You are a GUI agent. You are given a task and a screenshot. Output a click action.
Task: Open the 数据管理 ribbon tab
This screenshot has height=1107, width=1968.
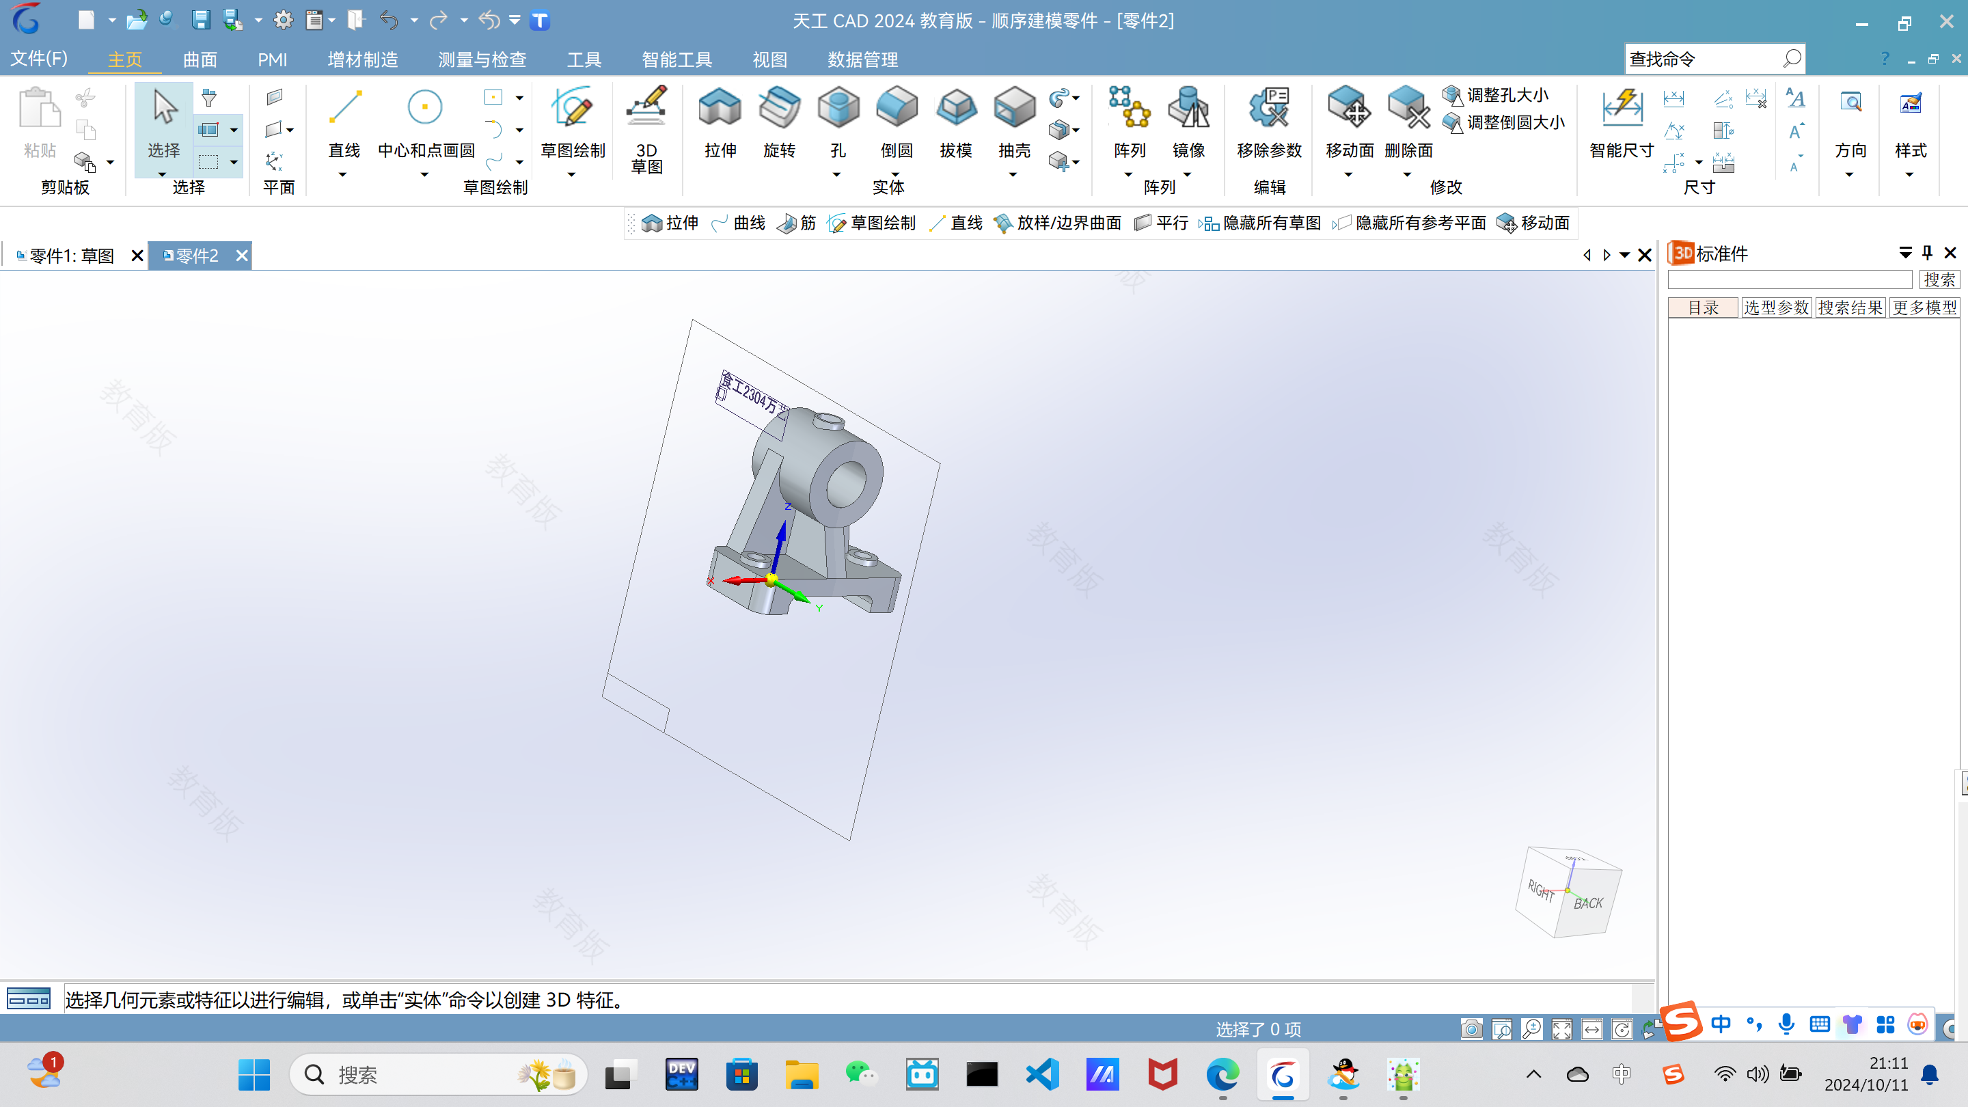coord(862,59)
